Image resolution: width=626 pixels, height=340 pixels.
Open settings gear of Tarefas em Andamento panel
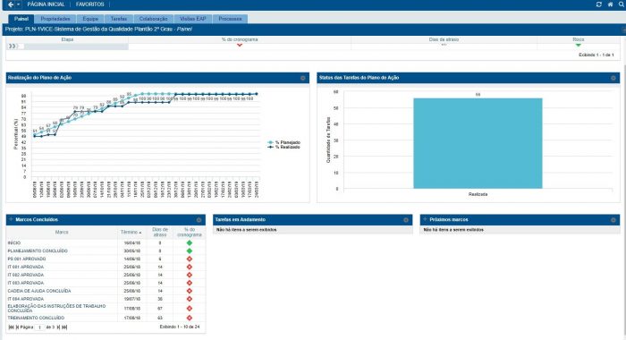(x=406, y=220)
